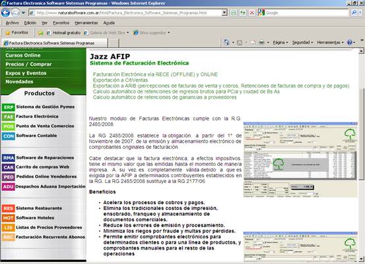This screenshot has width=365, height=264.
Task: Open Precios / Comprar sidebar link
Action: (x=28, y=64)
